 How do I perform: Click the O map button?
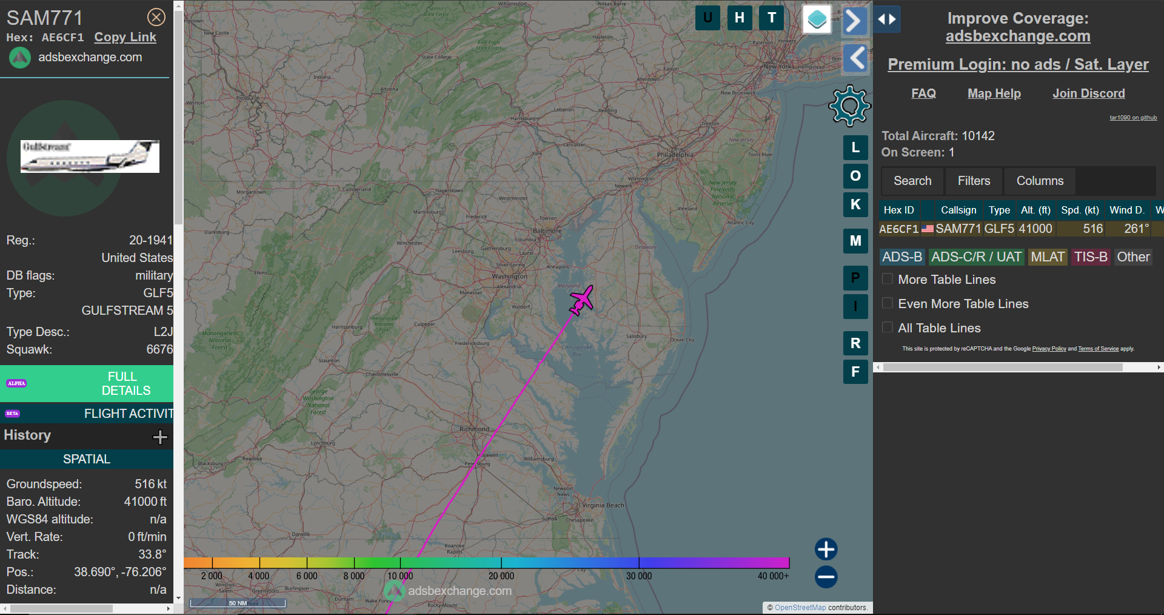855,176
